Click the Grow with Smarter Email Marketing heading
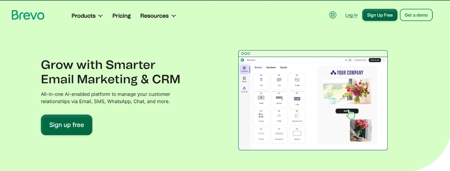Image resolution: width=450 pixels, height=171 pixels. pos(110,72)
